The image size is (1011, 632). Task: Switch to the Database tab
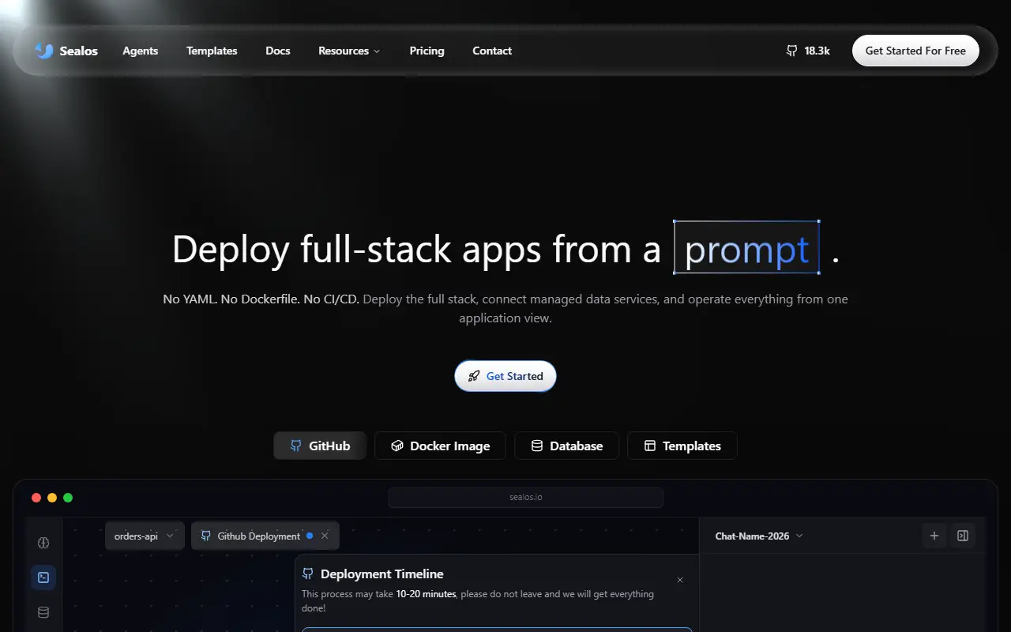[566, 446]
